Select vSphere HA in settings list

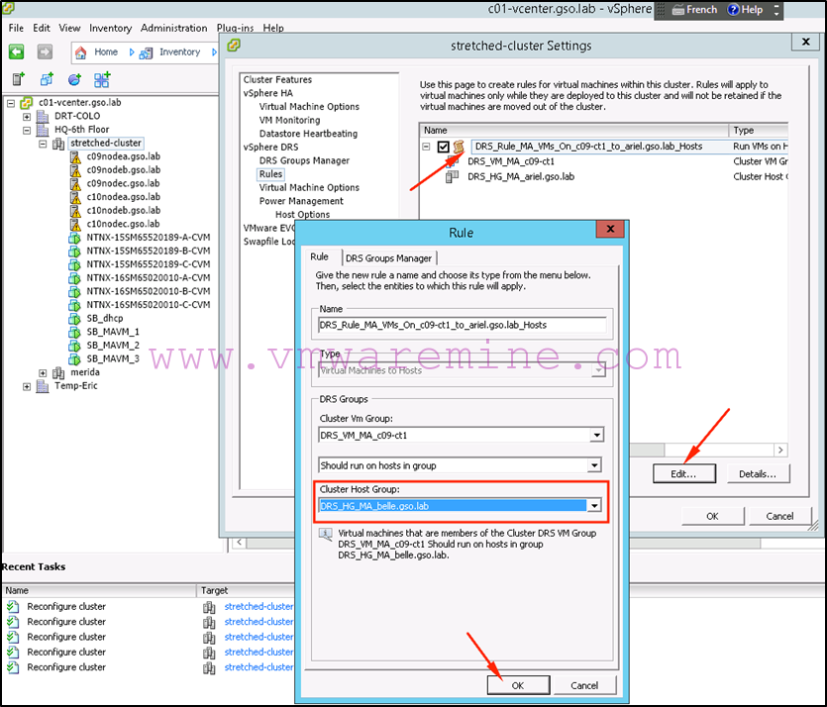pos(268,93)
